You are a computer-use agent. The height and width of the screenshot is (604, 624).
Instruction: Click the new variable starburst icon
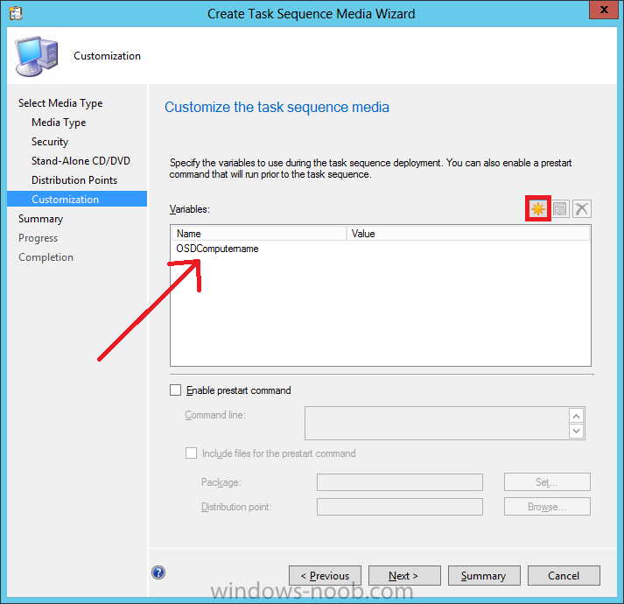coord(538,208)
